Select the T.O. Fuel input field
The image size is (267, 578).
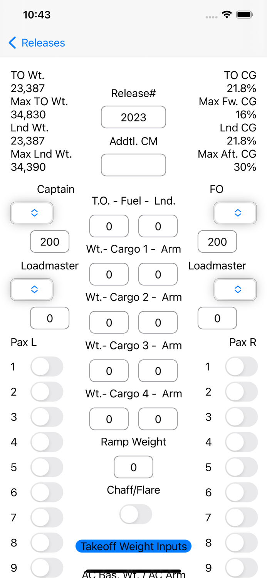pos(109,226)
